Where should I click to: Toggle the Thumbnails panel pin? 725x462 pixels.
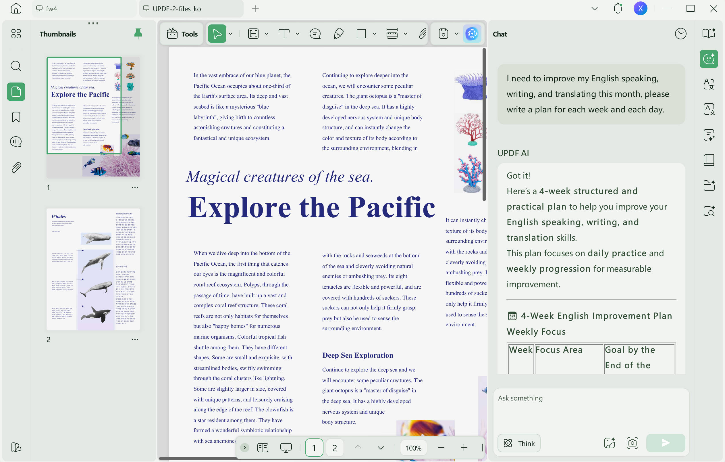pos(138,34)
